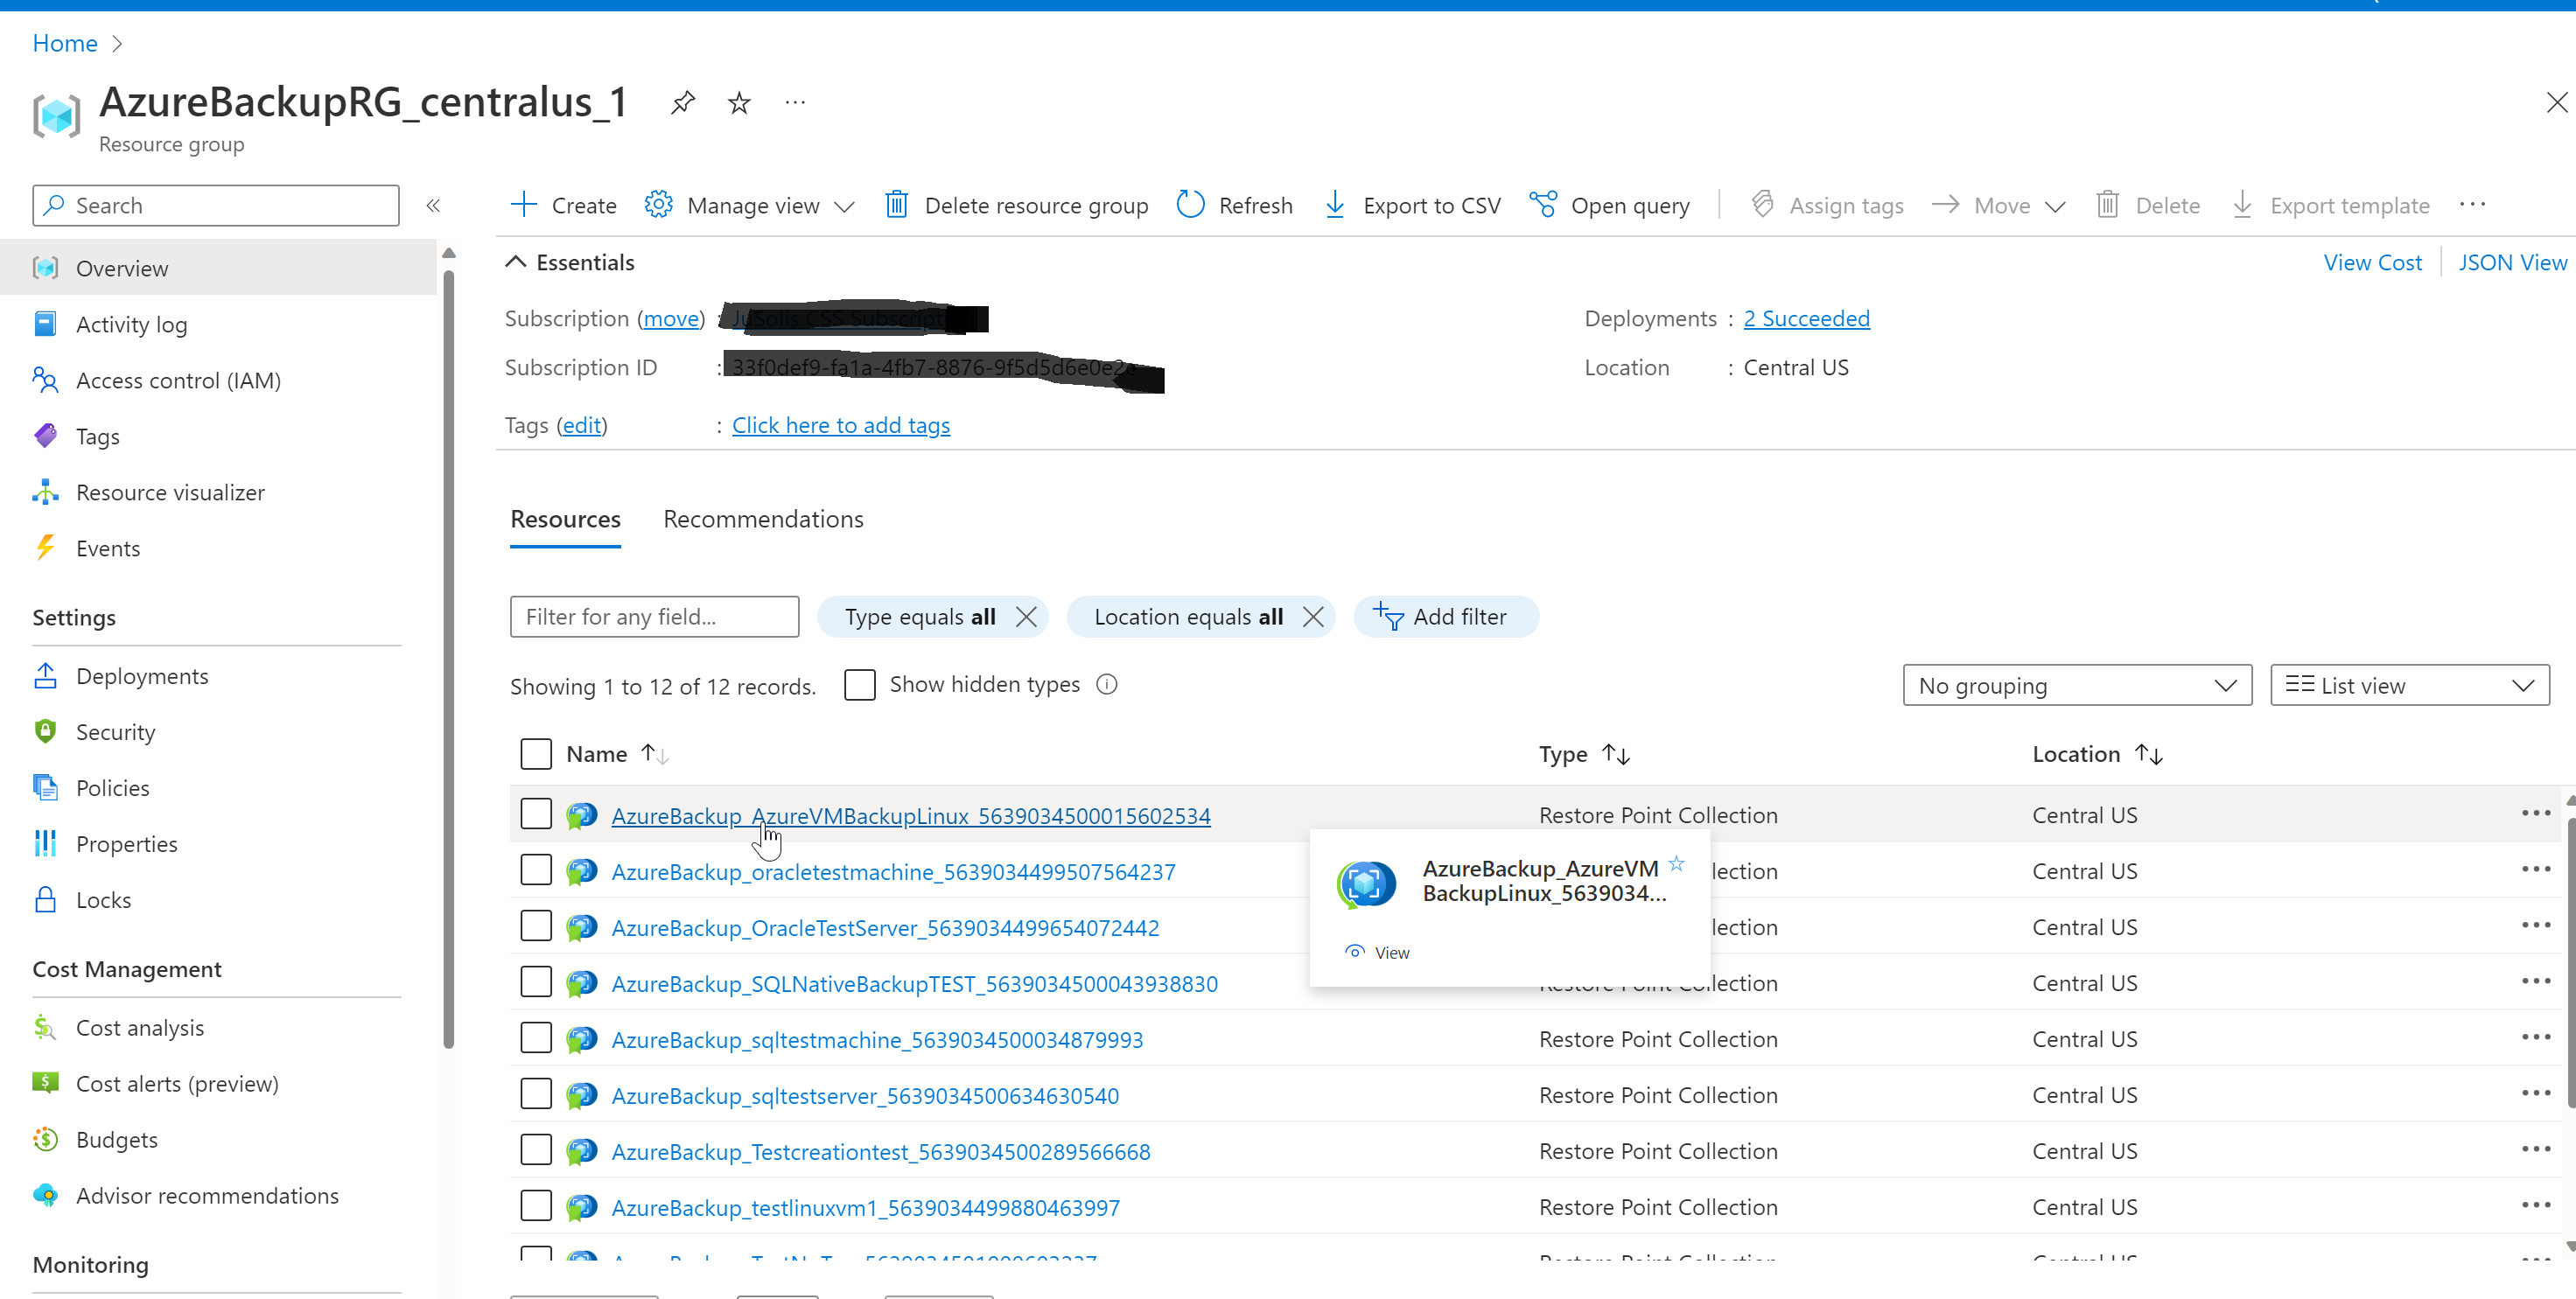
Task: Open AzureBackup_sqltestmachine restore point collection
Action: [877, 1039]
